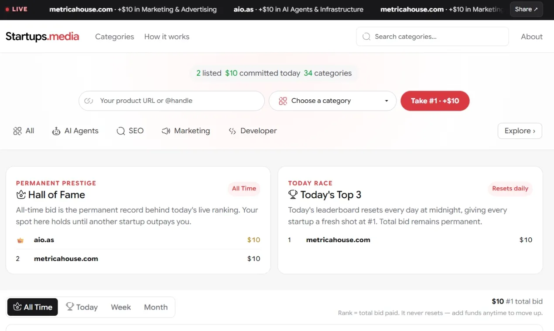This screenshot has height=331, width=554.
Task: Click the PERMANENT PRESTIGE label
Action: click(x=56, y=183)
